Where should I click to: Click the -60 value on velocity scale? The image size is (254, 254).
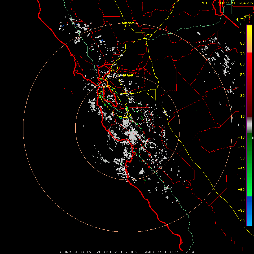(241, 190)
